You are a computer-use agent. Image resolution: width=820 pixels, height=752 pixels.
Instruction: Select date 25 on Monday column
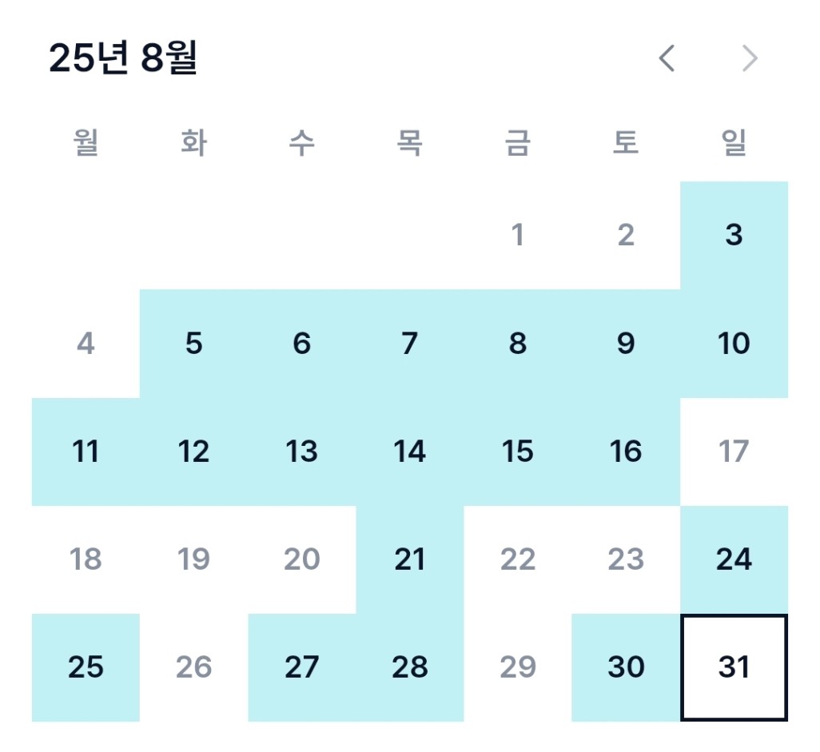tap(86, 668)
